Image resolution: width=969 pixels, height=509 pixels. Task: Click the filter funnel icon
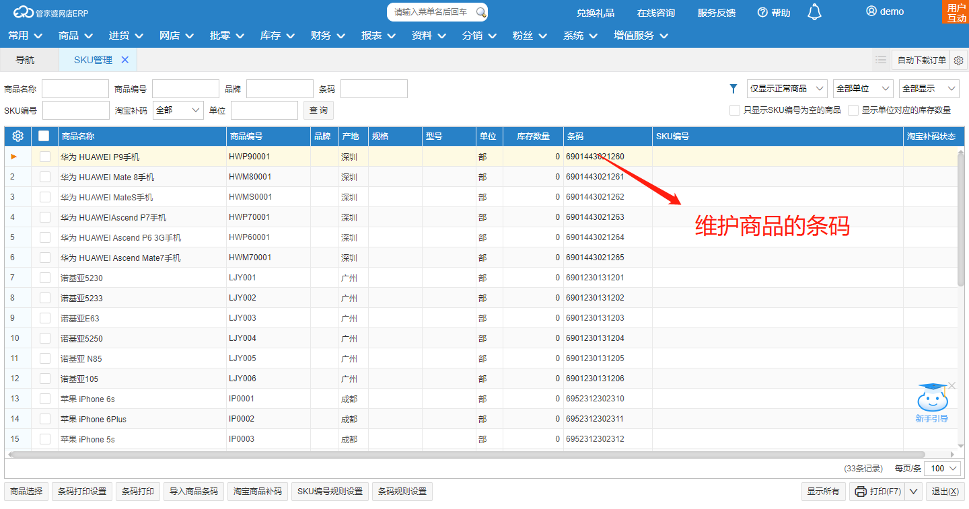[733, 89]
